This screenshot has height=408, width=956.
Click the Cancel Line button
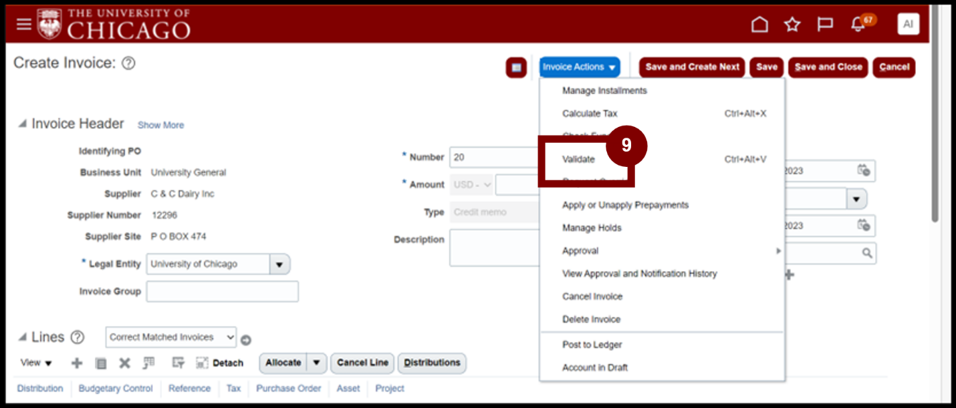[x=362, y=363]
